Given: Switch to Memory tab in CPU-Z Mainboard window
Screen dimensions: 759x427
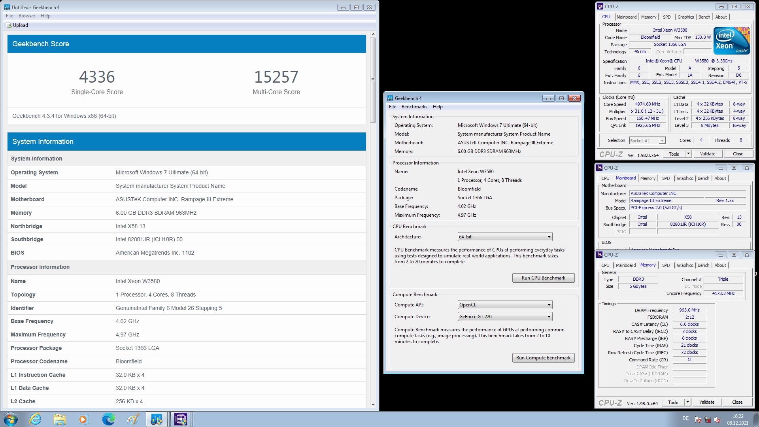Looking at the screenshot, I should [648, 178].
